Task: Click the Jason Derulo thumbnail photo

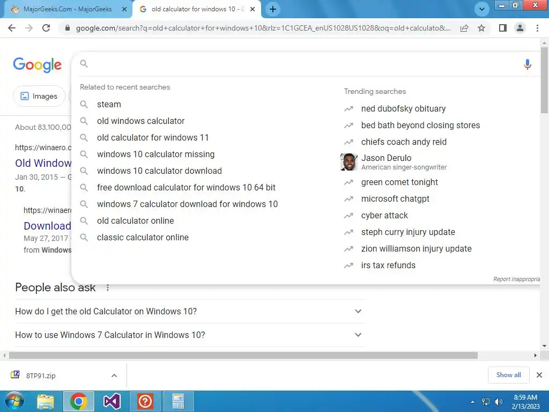Action: click(348, 162)
